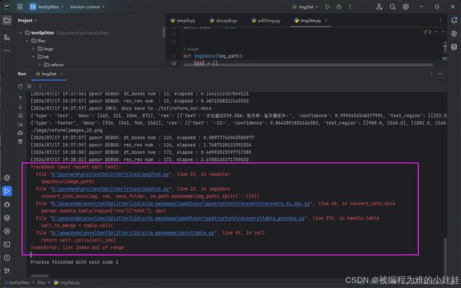Hide the Run tool window
The width and height of the screenshot is (461, 288).
(x=440, y=74)
